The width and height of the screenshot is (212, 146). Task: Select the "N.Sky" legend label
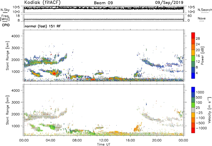(5, 10)
